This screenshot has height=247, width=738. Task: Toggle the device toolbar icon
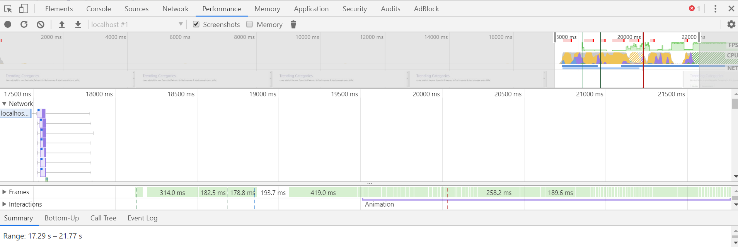point(24,8)
